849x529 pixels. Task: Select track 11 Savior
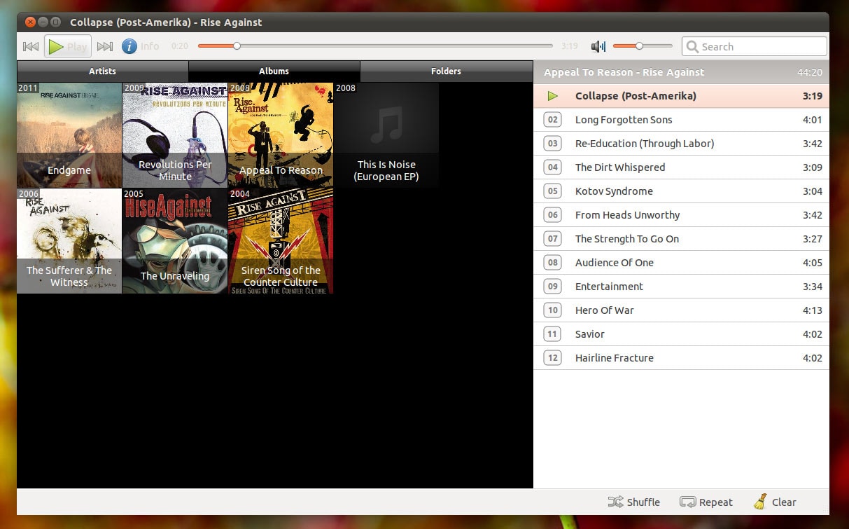point(681,334)
